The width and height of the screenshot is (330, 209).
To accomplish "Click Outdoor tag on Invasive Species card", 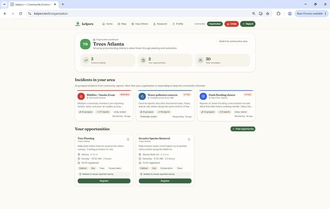I will pos(144,168).
